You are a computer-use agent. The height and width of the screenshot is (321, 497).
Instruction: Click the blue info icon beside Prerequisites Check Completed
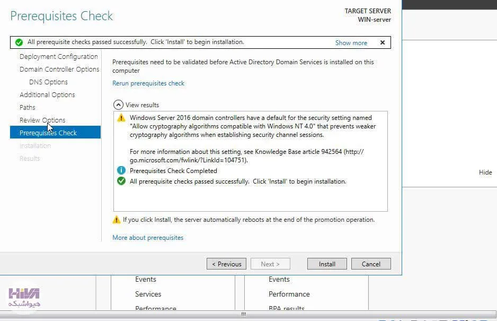(x=121, y=170)
